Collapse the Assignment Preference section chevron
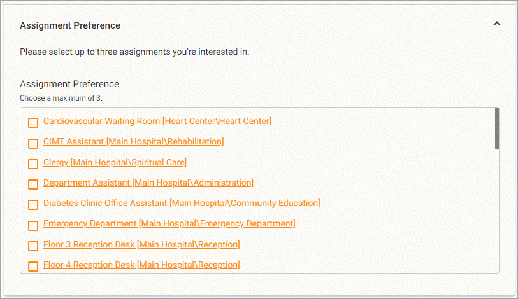 [x=497, y=24]
